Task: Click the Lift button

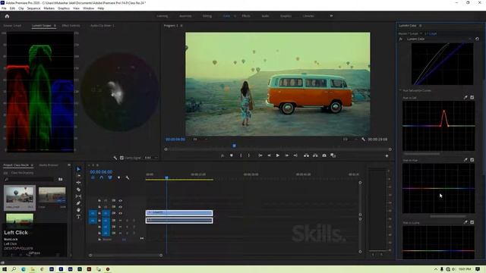Action: point(306,155)
